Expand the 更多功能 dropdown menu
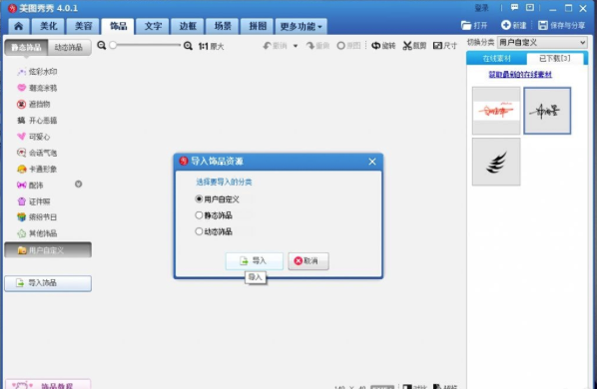The height and width of the screenshot is (389, 597). (x=300, y=26)
